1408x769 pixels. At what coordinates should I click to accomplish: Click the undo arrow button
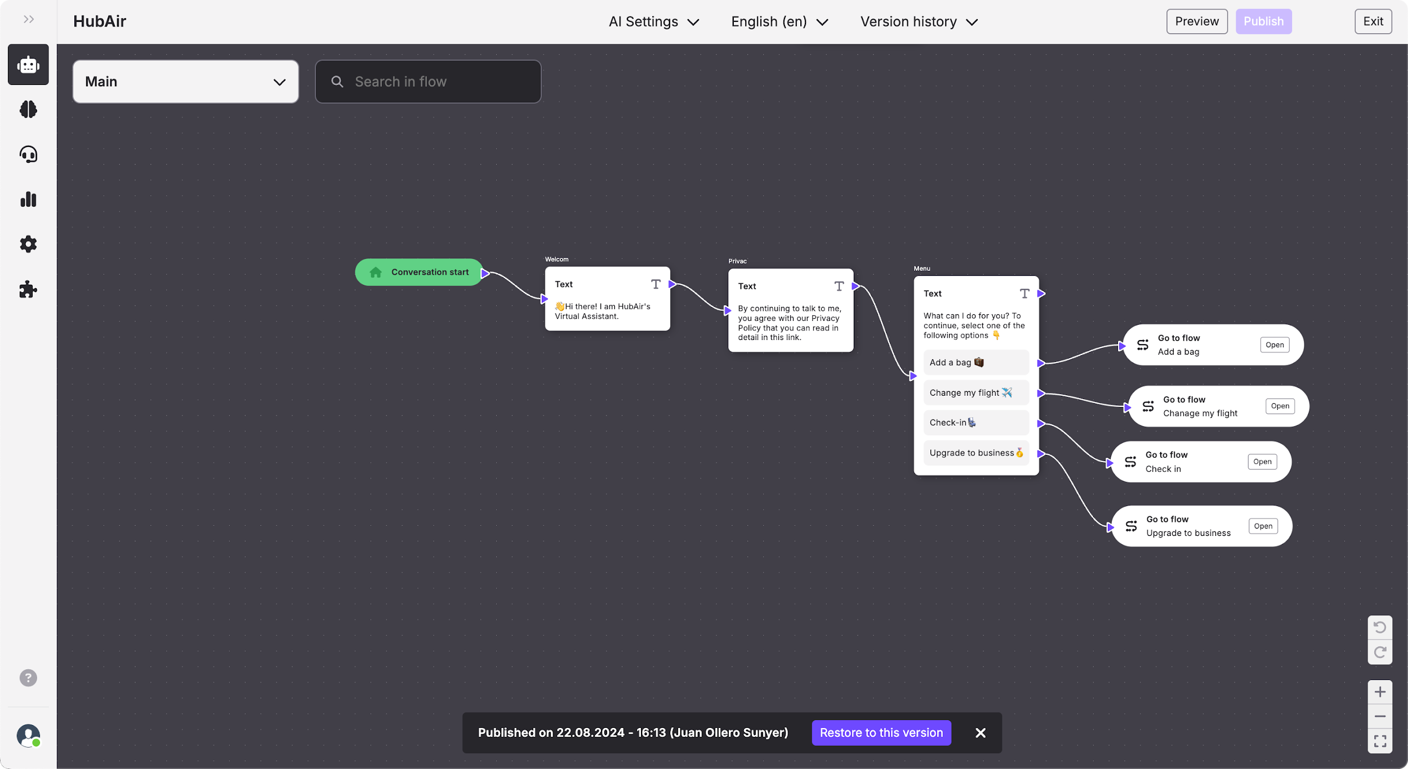pyautogui.click(x=1379, y=627)
